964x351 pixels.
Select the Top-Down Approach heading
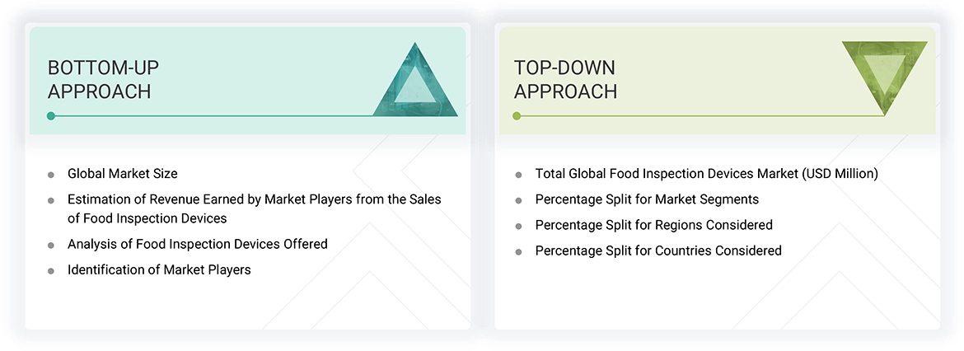click(565, 79)
